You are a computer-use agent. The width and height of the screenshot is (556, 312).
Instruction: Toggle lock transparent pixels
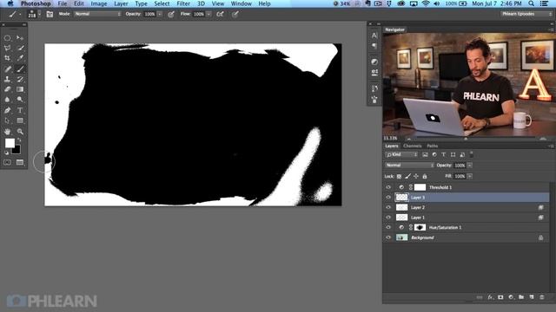[x=400, y=176]
